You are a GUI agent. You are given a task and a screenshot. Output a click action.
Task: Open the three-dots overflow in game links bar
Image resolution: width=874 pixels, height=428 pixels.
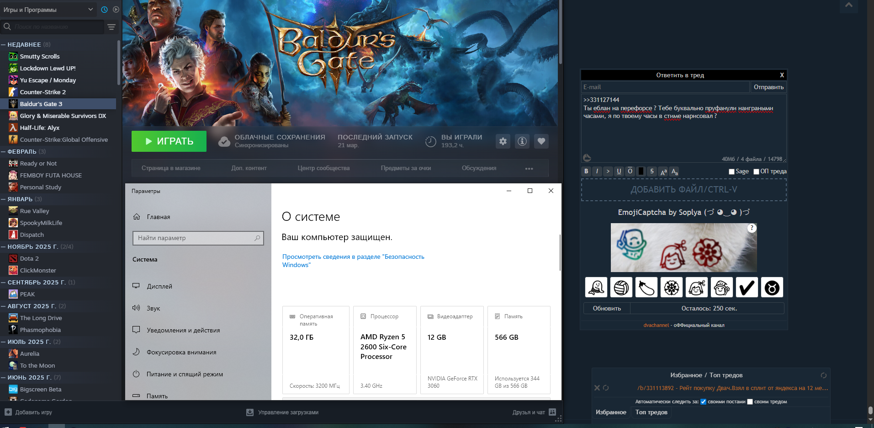point(529,169)
